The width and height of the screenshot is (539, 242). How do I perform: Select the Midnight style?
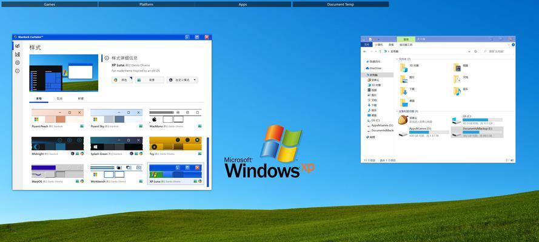58,146
